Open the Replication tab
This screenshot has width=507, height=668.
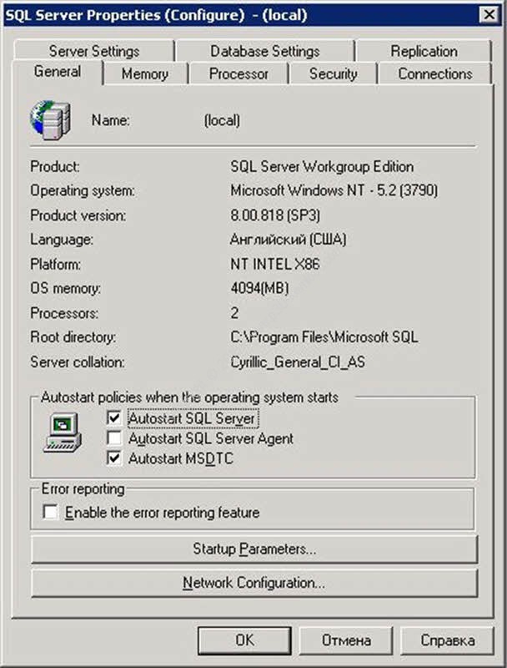(424, 52)
